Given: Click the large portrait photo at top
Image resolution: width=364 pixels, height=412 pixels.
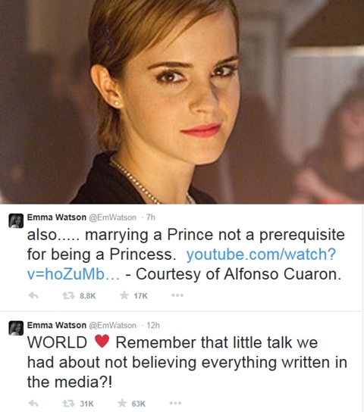Looking at the screenshot, I should point(182,102).
